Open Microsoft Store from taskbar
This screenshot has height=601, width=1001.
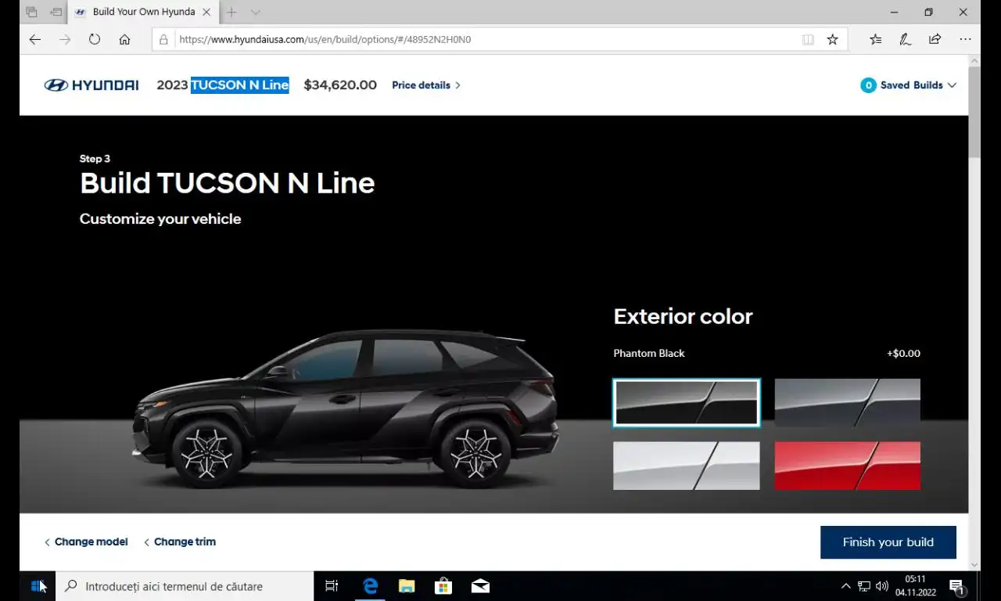pos(443,586)
